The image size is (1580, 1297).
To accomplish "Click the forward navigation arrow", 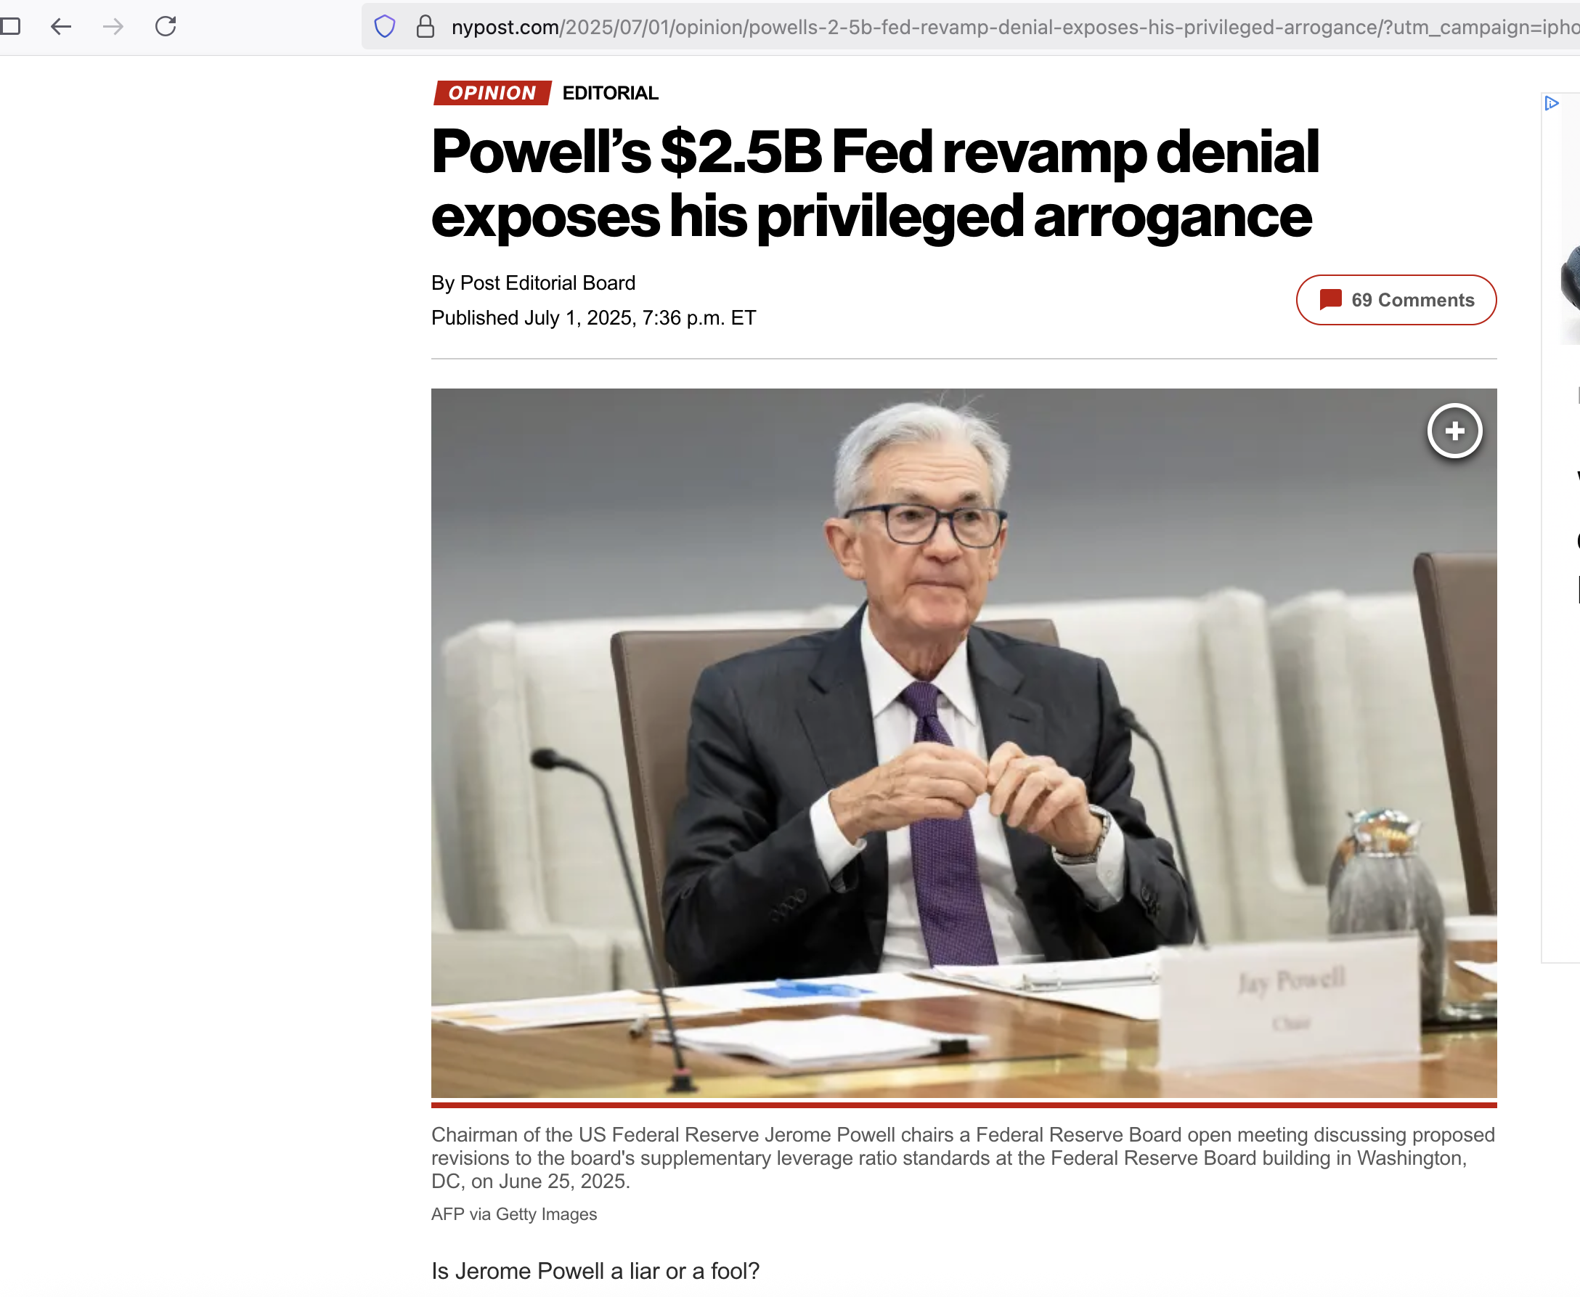I will (113, 27).
